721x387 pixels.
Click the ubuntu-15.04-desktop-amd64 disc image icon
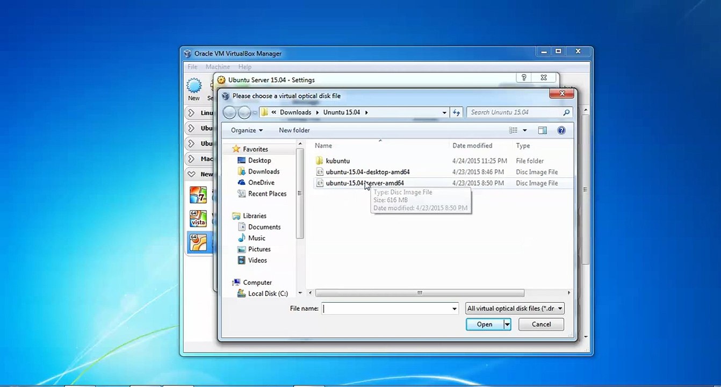point(320,172)
